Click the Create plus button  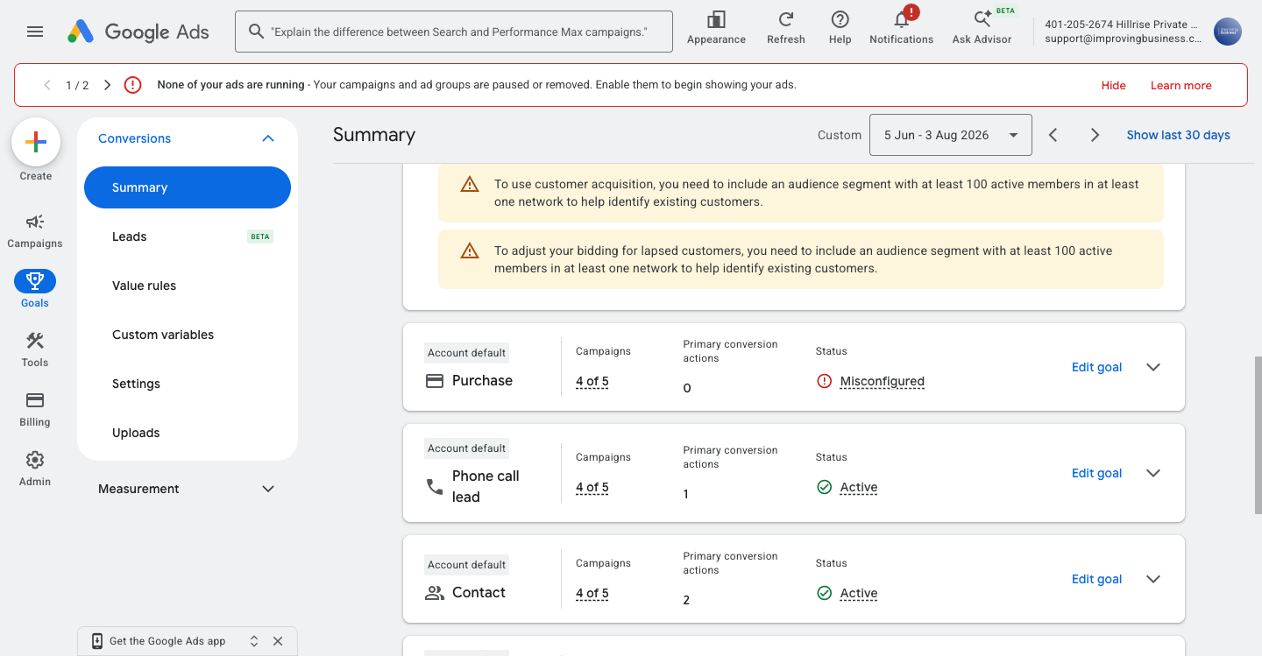coord(36,142)
